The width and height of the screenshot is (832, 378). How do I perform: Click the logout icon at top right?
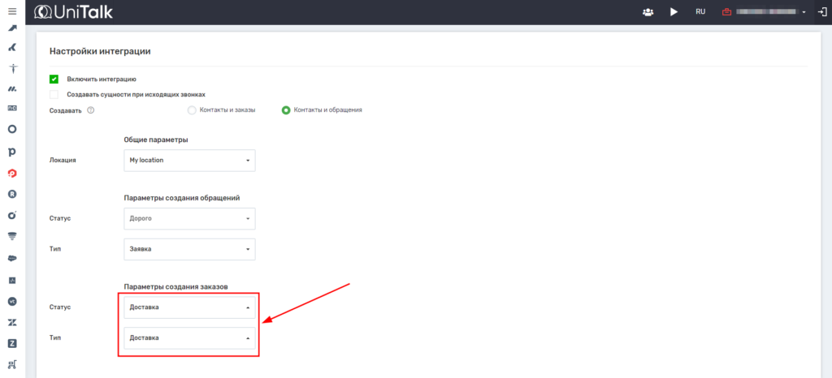(x=821, y=12)
